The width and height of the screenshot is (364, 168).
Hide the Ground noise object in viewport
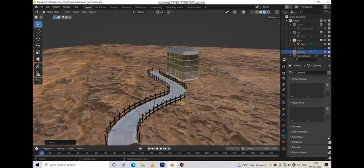[x=325, y=56]
